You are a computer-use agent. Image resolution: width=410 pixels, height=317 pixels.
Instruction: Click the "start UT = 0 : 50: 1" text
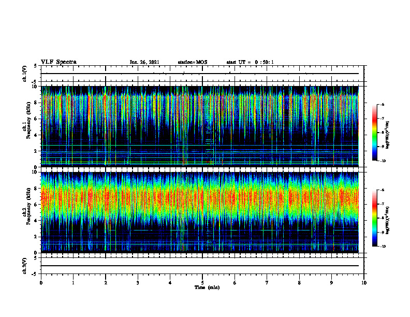pos(250,62)
